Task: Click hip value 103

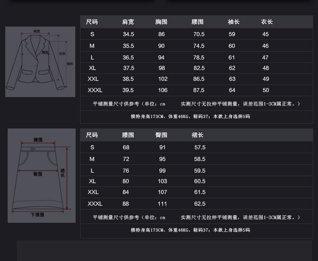Action: coord(163,181)
